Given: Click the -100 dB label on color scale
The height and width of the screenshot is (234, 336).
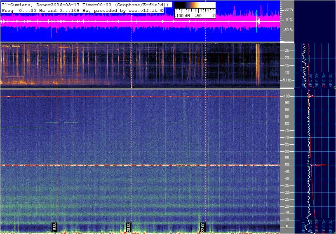Looking at the screenshot, I should (x=182, y=15).
